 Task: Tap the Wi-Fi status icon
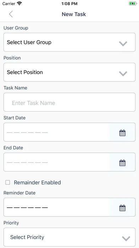point(20,4)
